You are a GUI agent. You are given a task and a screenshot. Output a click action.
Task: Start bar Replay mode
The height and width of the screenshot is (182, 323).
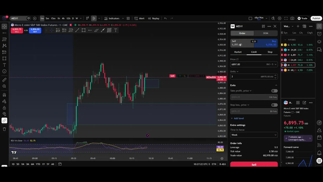tap(153, 18)
